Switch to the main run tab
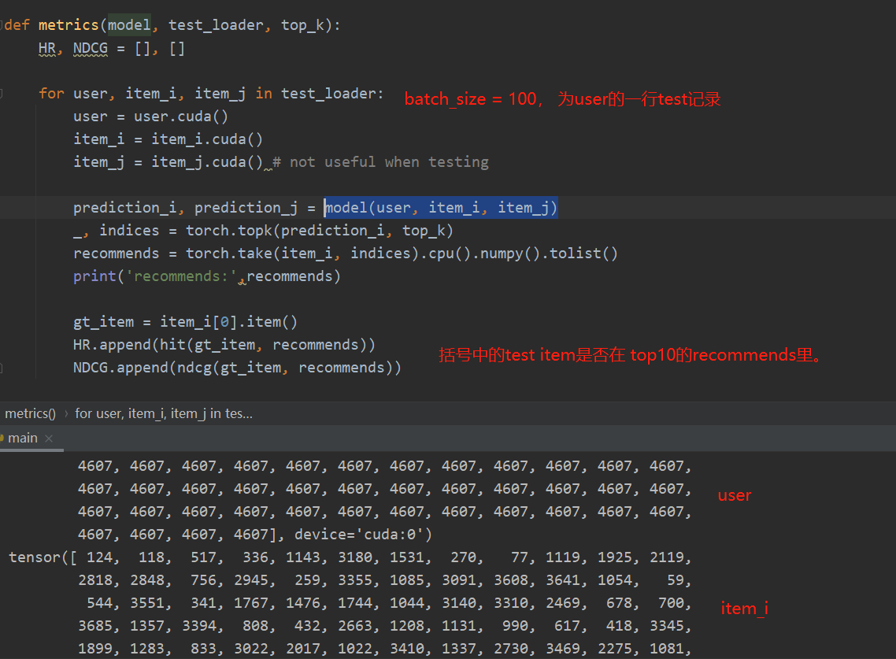Screen dimensions: 896x659 pos(23,438)
